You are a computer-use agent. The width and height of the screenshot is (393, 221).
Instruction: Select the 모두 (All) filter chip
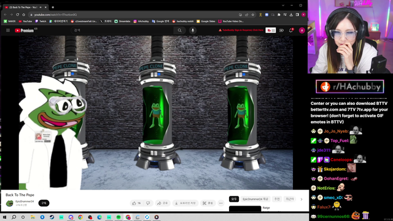[x=234, y=199]
